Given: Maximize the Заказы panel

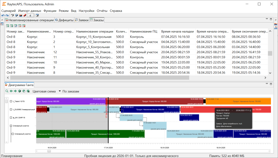Looking at the screenshot, I should (x=271, y=19).
